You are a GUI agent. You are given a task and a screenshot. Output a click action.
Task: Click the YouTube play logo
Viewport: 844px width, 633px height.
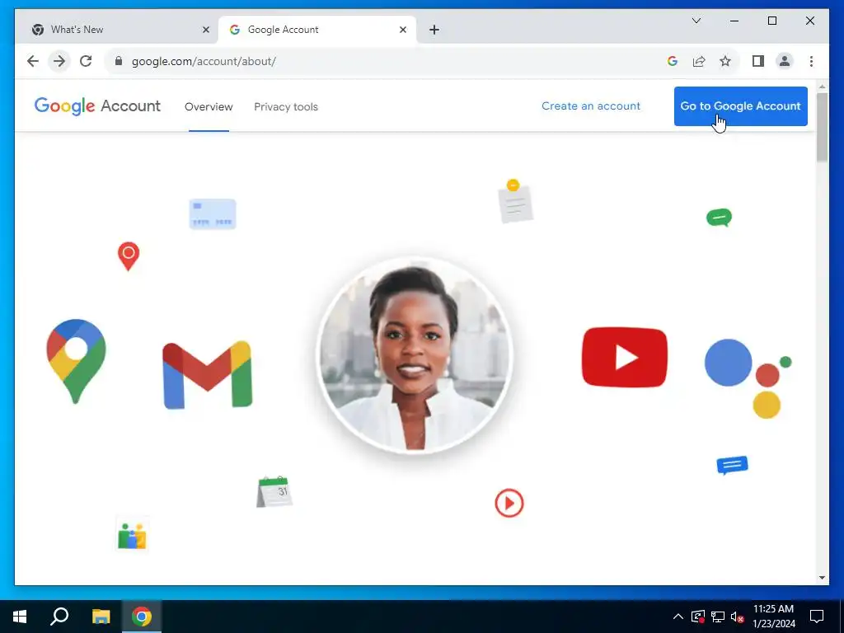[x=625, y=358]
